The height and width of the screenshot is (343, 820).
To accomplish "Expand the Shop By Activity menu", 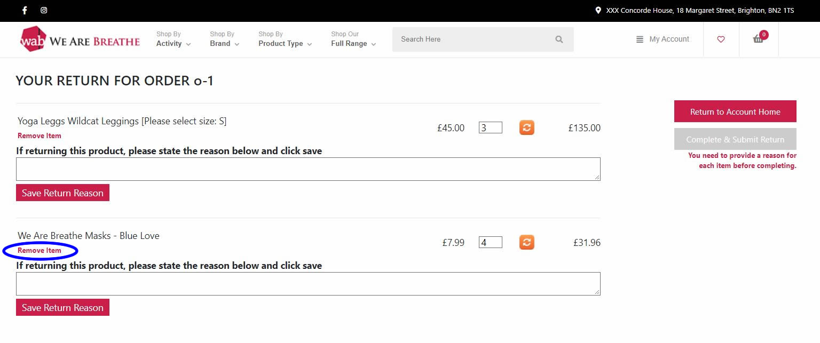I will 174,39.
